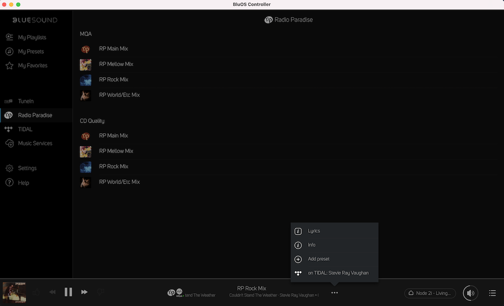Click the Settings gear icon
504x306 pixels.
coord(9,168)
